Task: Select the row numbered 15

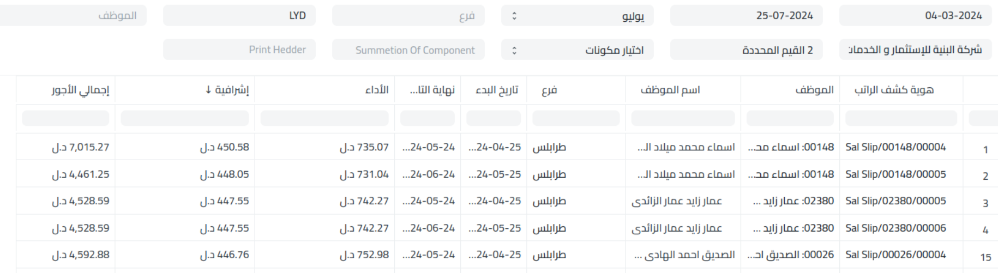Action: click(x=985, y=257)
